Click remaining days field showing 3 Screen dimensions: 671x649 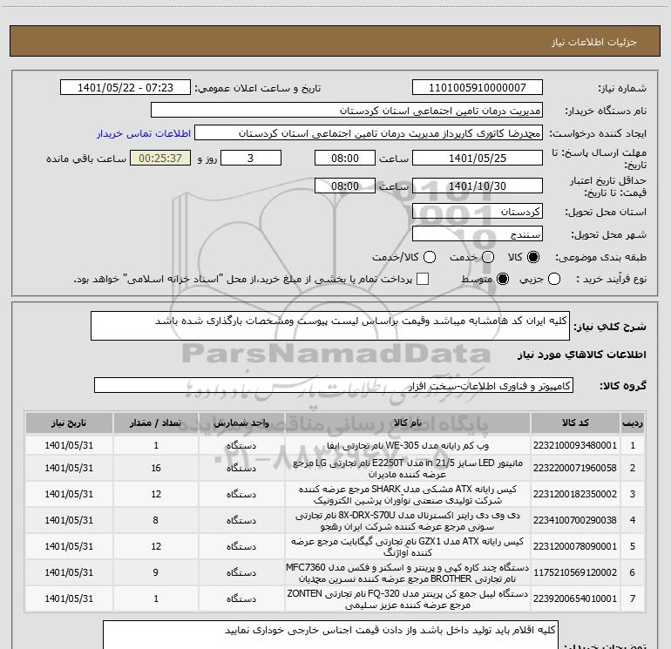(251, 158)
